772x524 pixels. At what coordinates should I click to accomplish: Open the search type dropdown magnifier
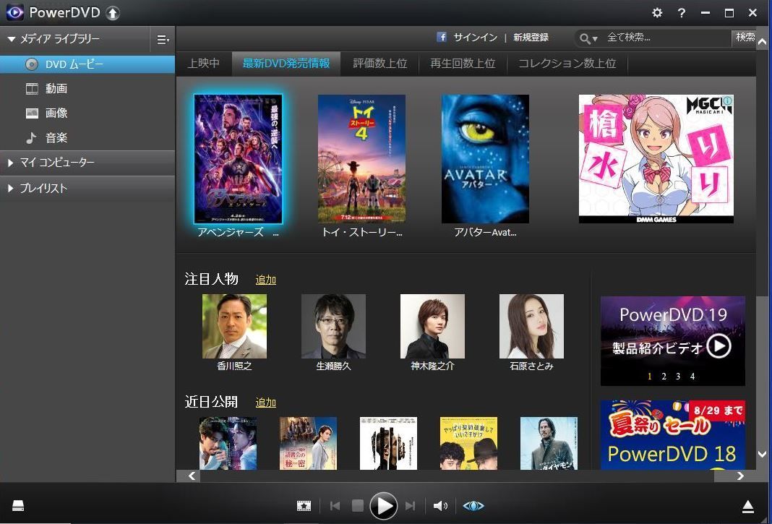[x=587, y=38]
